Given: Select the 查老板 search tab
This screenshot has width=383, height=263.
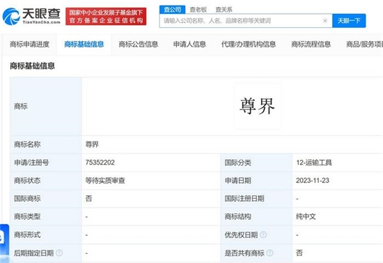Looking at the screenshot, I should pyautogui.click(x=198, y=10).
